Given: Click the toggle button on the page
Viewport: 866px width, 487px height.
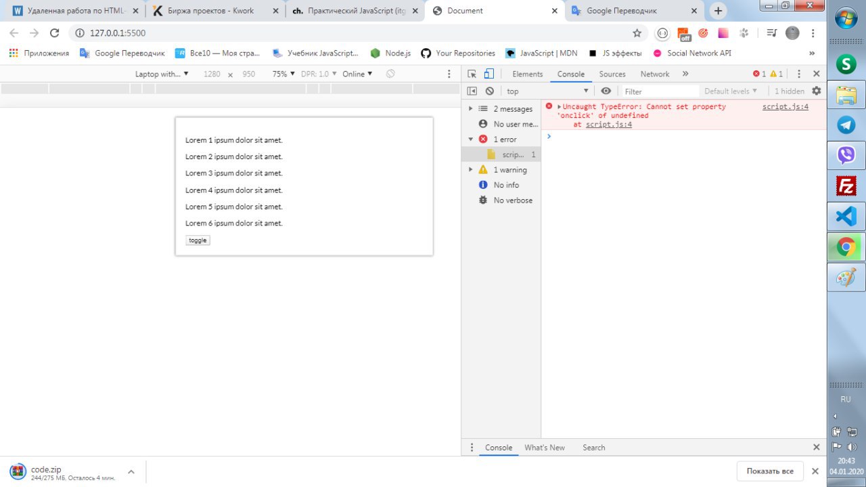Looking at the screenshot, I should 198,240.
